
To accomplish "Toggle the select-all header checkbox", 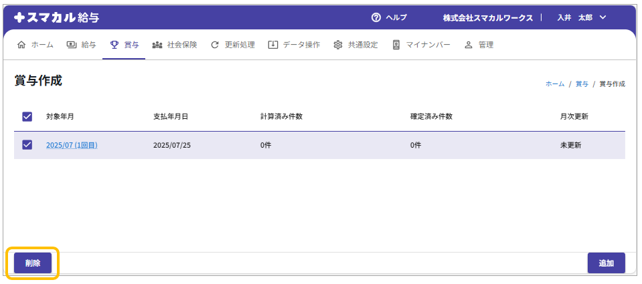I will point(27,116).
